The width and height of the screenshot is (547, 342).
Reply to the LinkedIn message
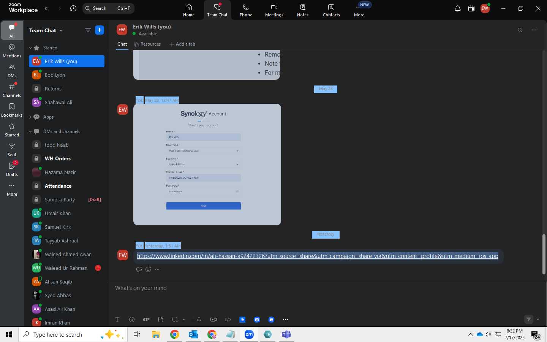(x=139, y=269)
